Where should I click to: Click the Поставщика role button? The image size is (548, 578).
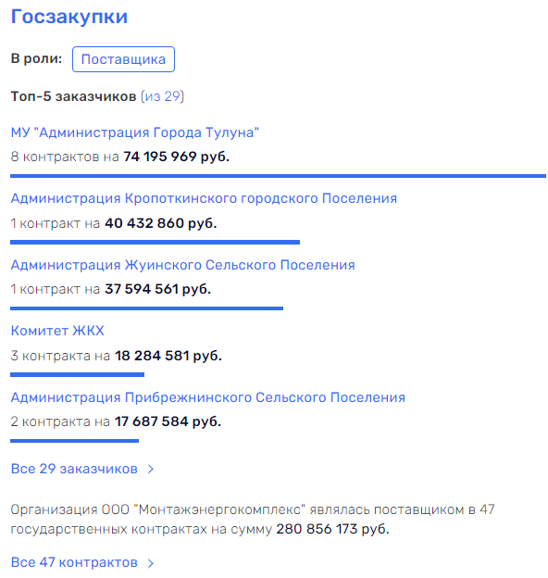[123, 59]
